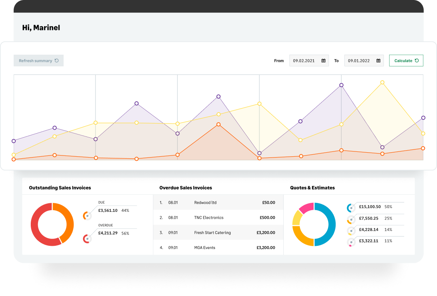Click the highest yellow data point on chart
The height and width of the screenshot is (296, 437).
click(x=382, y=83)
